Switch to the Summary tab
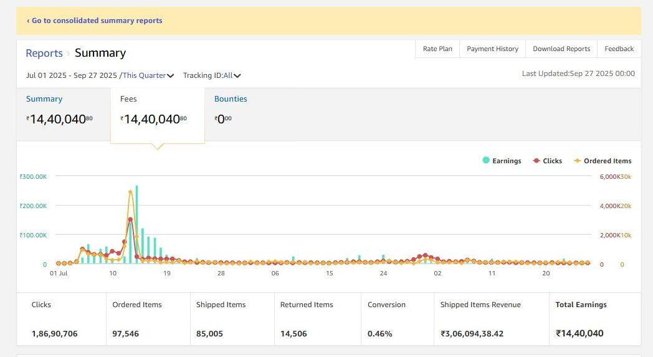Image resolution: width=653 pixels, height=357 pixels. tap(44, 99)
